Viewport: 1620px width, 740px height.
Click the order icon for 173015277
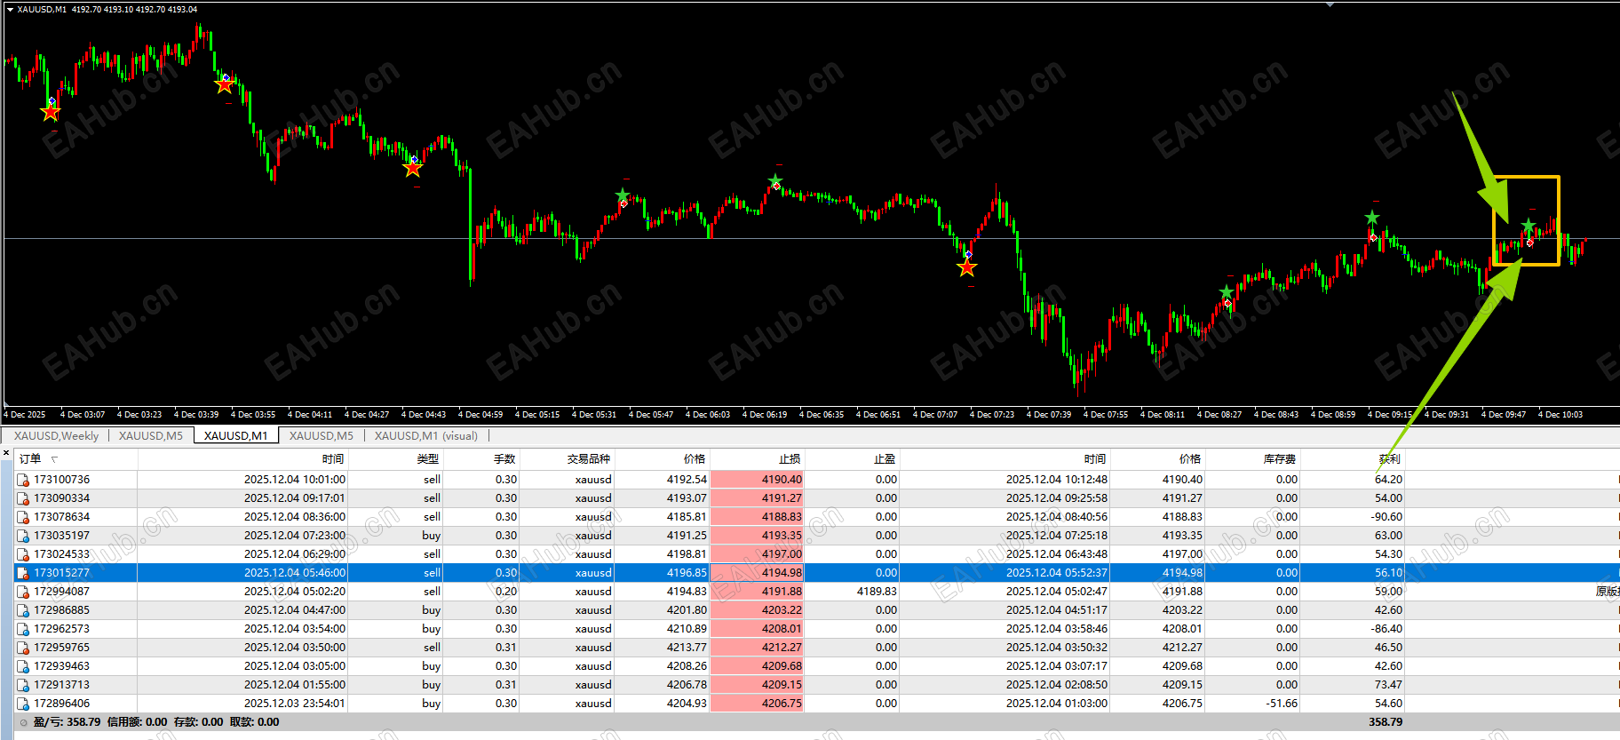[x=23, y=573]
